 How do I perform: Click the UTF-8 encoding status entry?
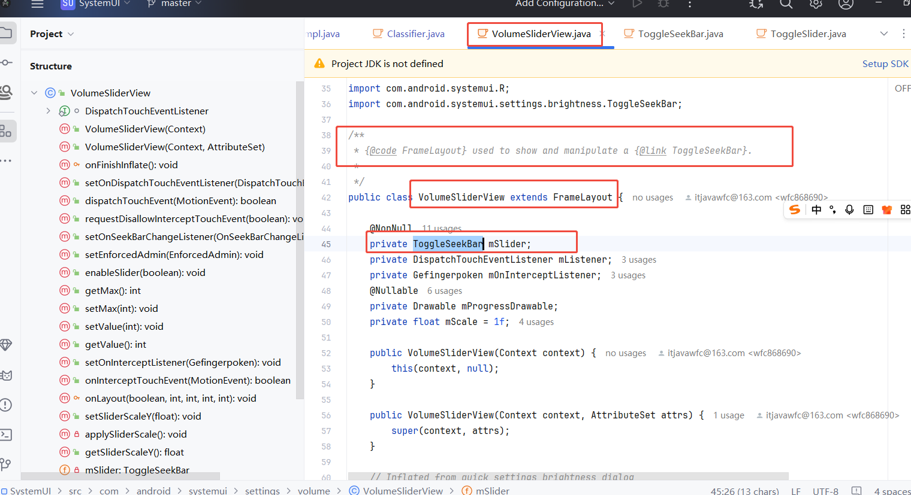(825, 491)
